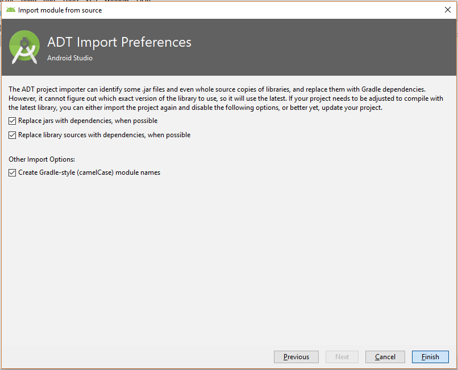Screen dimensions: 458x370
Task: Click the Previous button
Action: click(x=296, y=357)
